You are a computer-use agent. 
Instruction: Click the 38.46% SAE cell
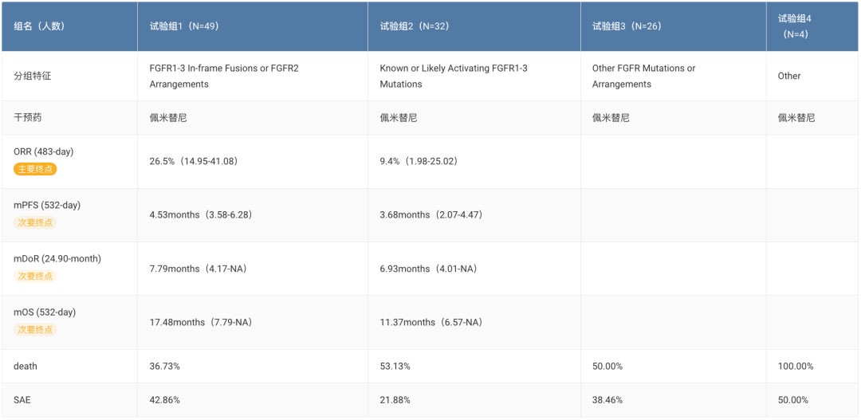pyautogui.click(x=607, y=399)
